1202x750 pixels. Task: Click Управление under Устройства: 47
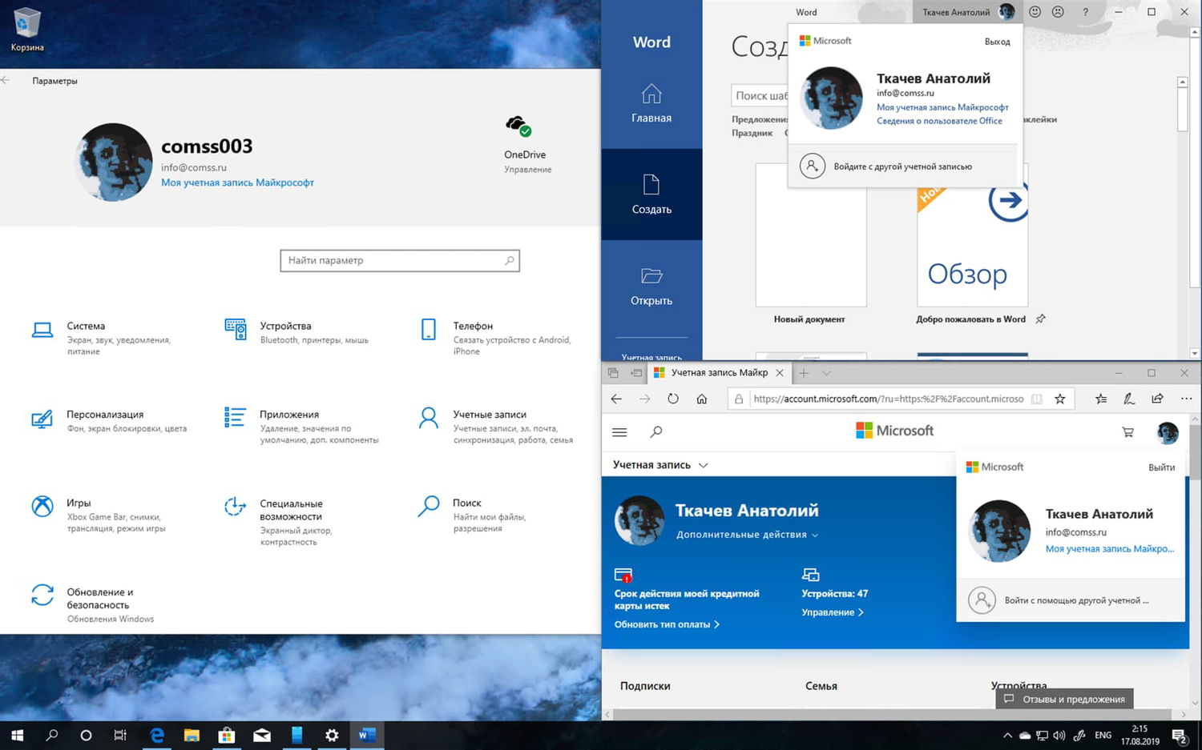833,612
